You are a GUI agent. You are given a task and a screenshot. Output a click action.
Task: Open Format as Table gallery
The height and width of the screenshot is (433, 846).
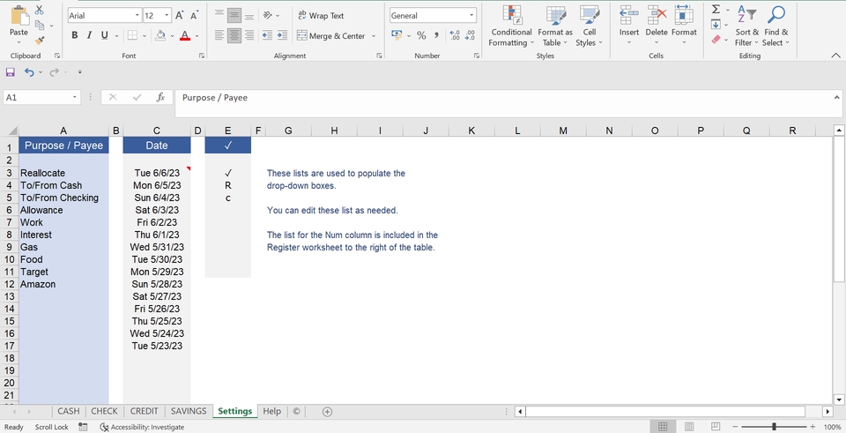pyautogui.click(x=555, y=26)
